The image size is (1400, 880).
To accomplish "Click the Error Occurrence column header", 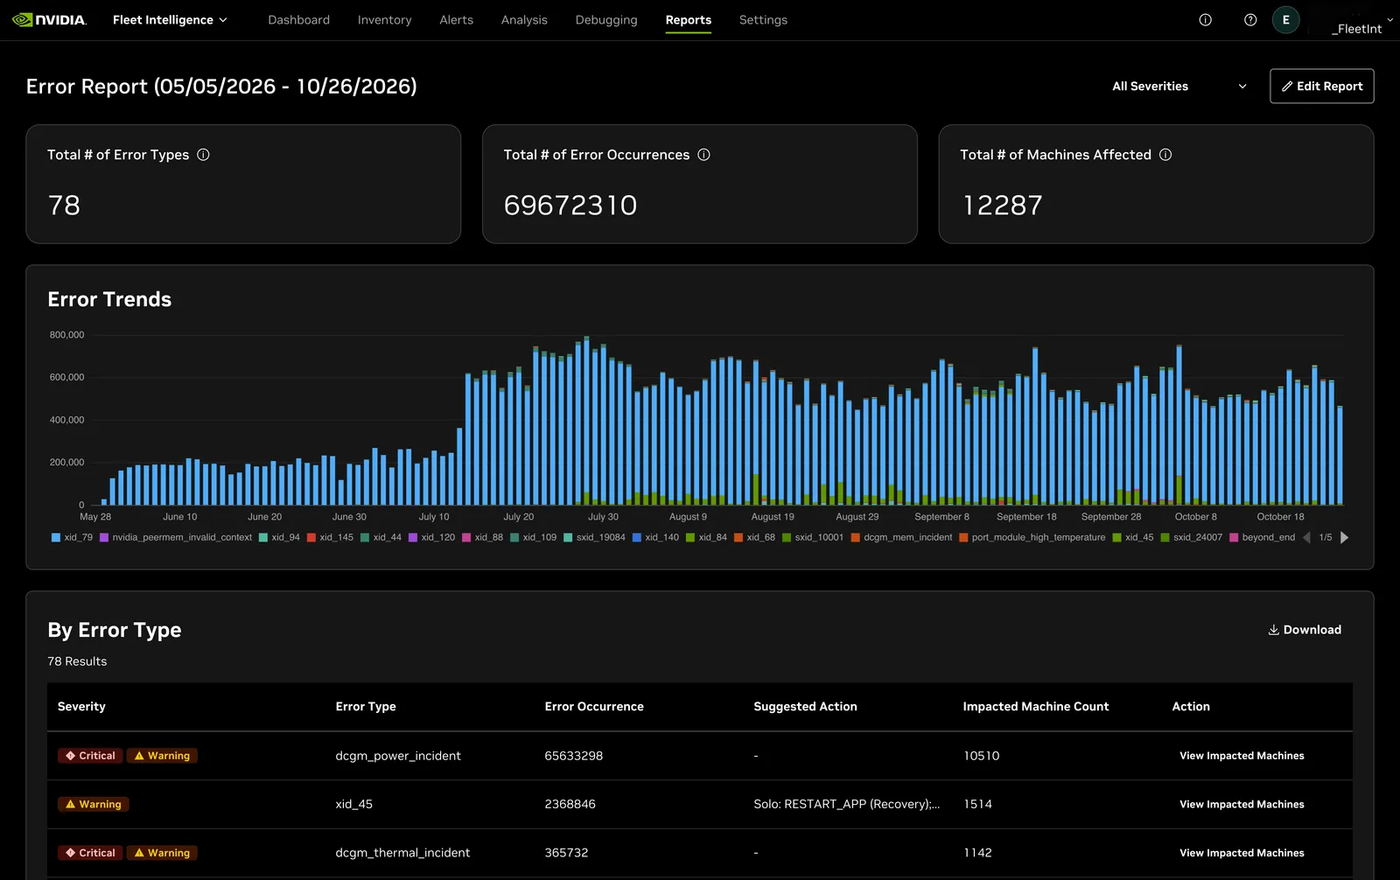I will [x=594, y=707].
